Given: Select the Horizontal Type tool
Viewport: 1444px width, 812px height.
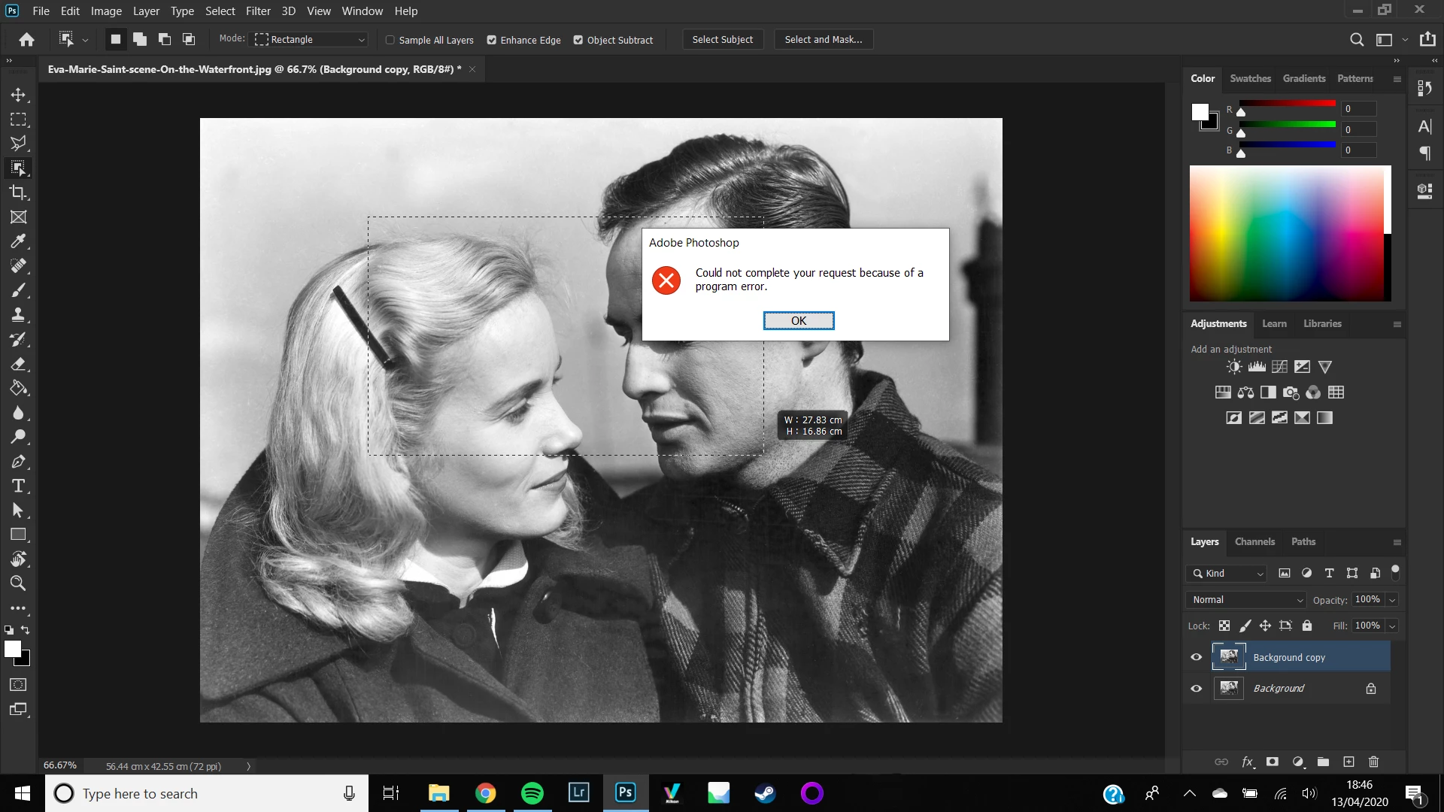Looking at the screenshot, I should 18,486.
